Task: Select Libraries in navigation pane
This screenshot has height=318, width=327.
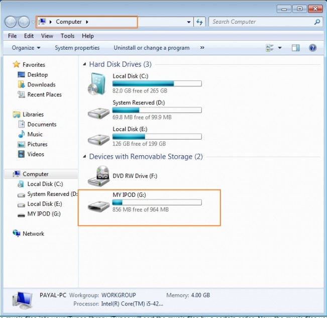Action: pyautogui.click(x=33, y=115)
